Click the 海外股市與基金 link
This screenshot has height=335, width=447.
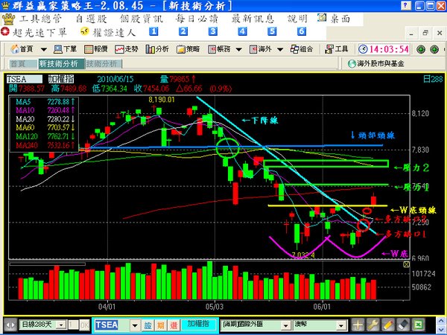(x=381, y=63)
